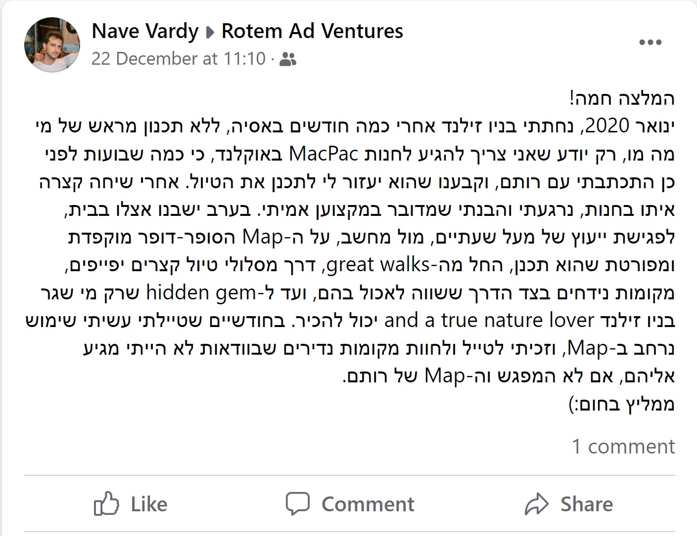Click the word MacPac in the post
697x536 pixels.
click(323, 154)
